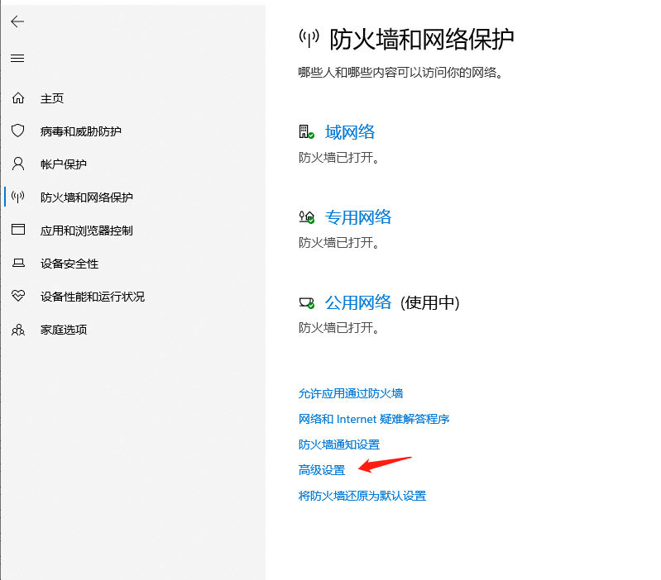Open the 主页 sidebar item
This screenshot has height=580, width=661.
pos(52,98)
